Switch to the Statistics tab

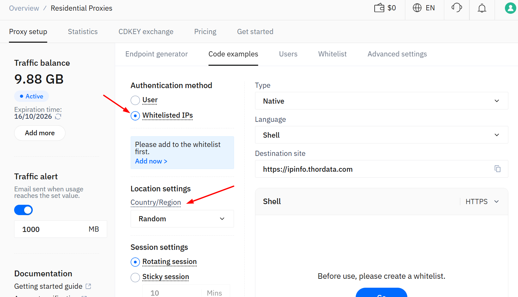(x=83, y=32)
